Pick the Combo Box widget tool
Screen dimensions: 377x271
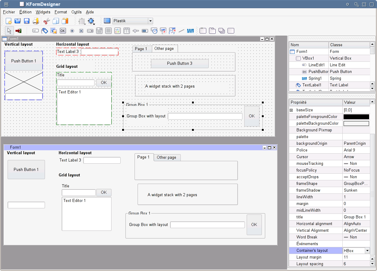[99, 31]
